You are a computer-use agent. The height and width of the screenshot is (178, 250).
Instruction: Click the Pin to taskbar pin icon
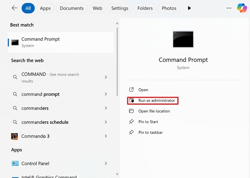point(131,133)
